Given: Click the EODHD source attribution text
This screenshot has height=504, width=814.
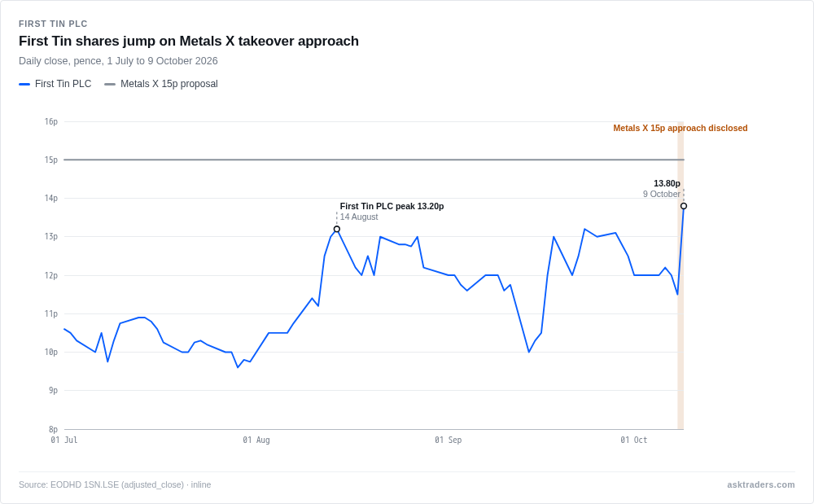Looking at the screenshot, I should click(115, 484).
